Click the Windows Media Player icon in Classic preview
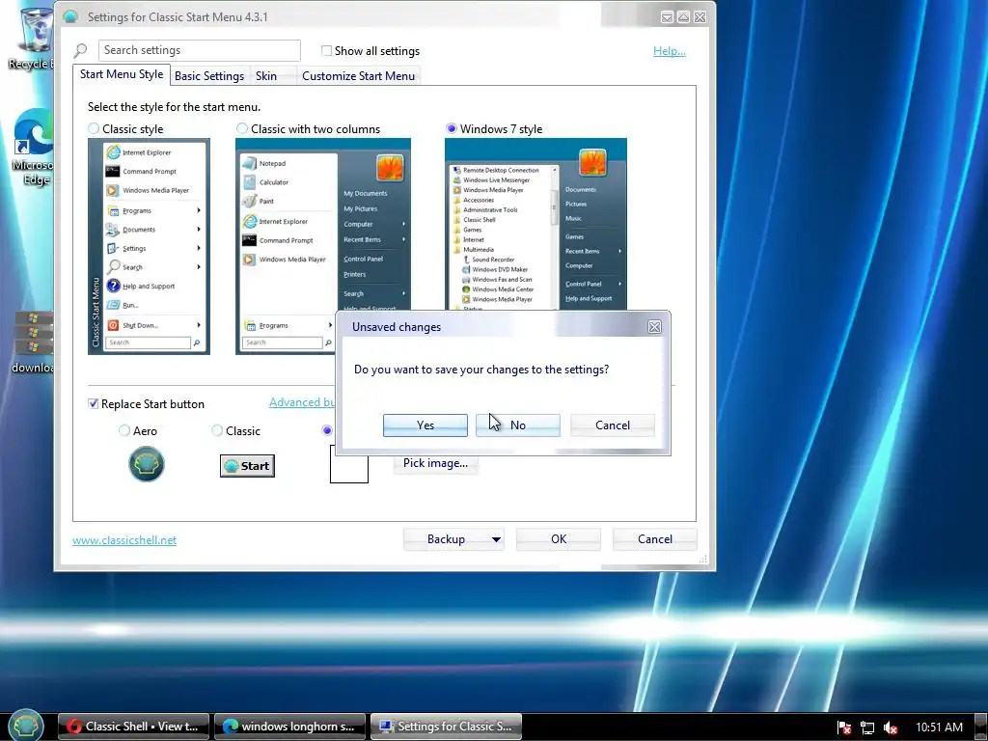The height and width of the screenshot is (741, 988). pyautogui.click(x=113, y=190)
